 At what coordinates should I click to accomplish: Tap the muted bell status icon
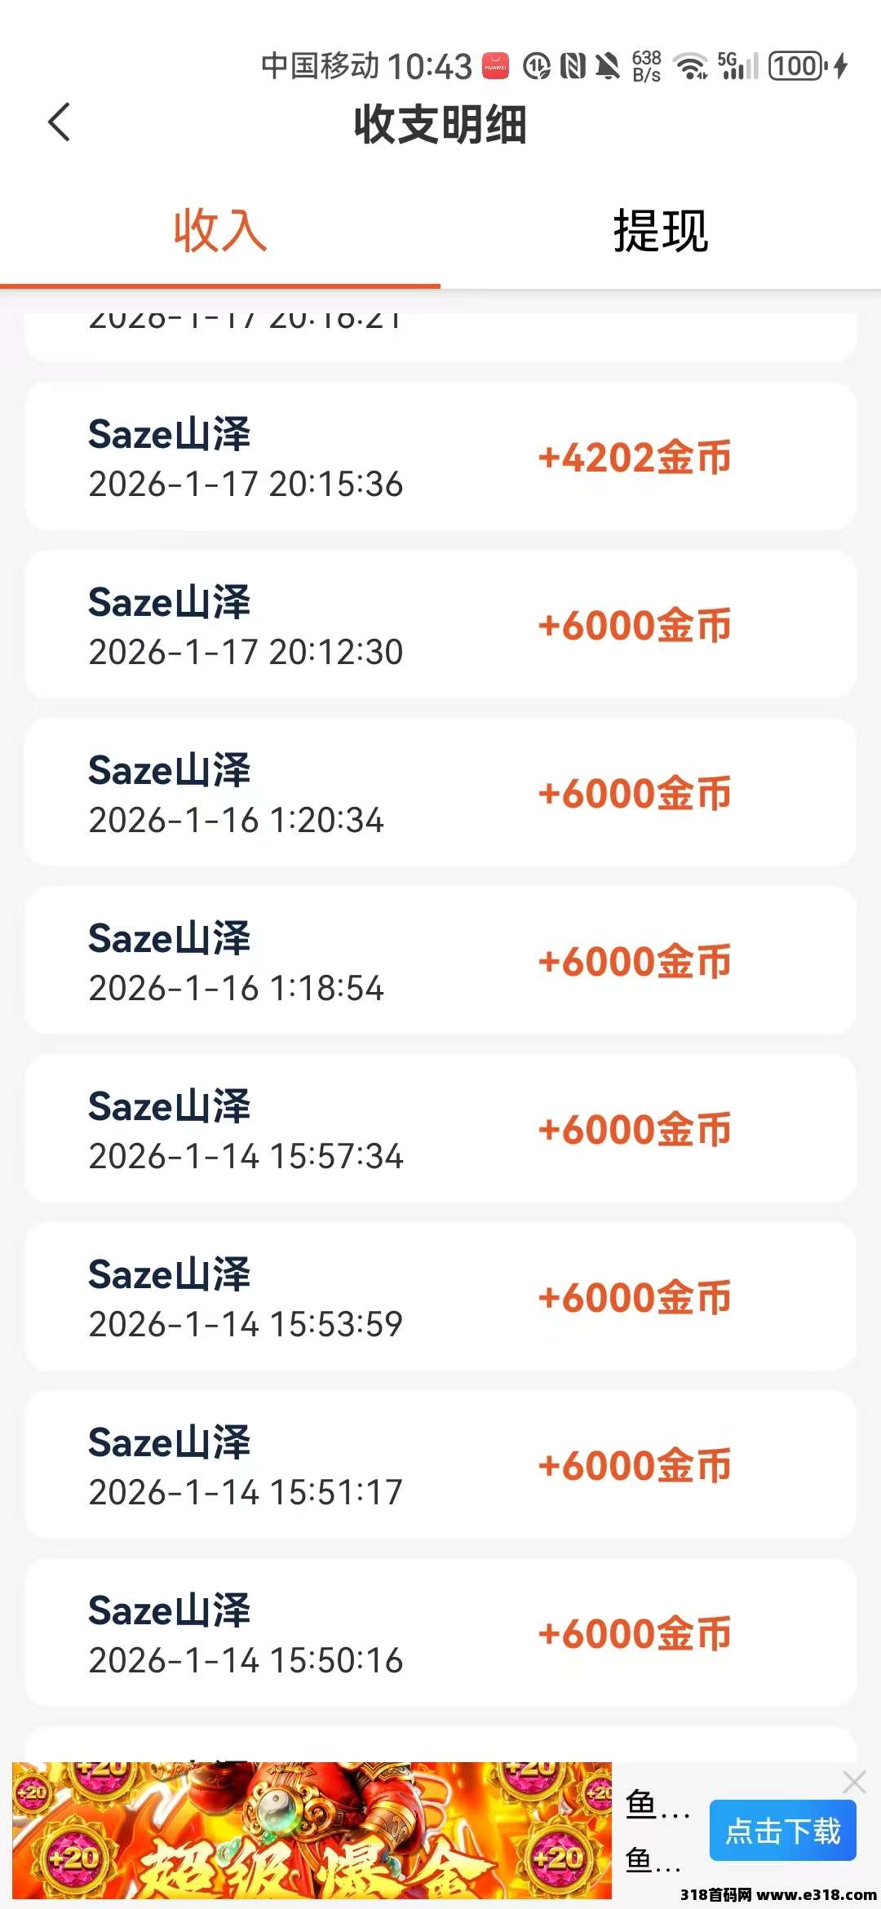(x=607, y=66)
